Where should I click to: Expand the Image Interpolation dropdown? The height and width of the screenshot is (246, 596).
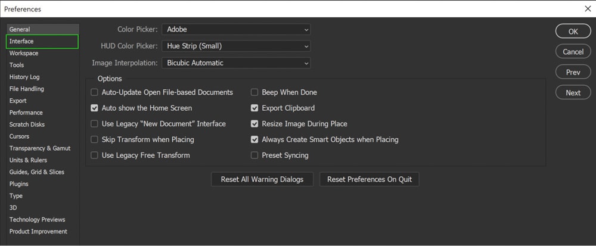point(236,63)
